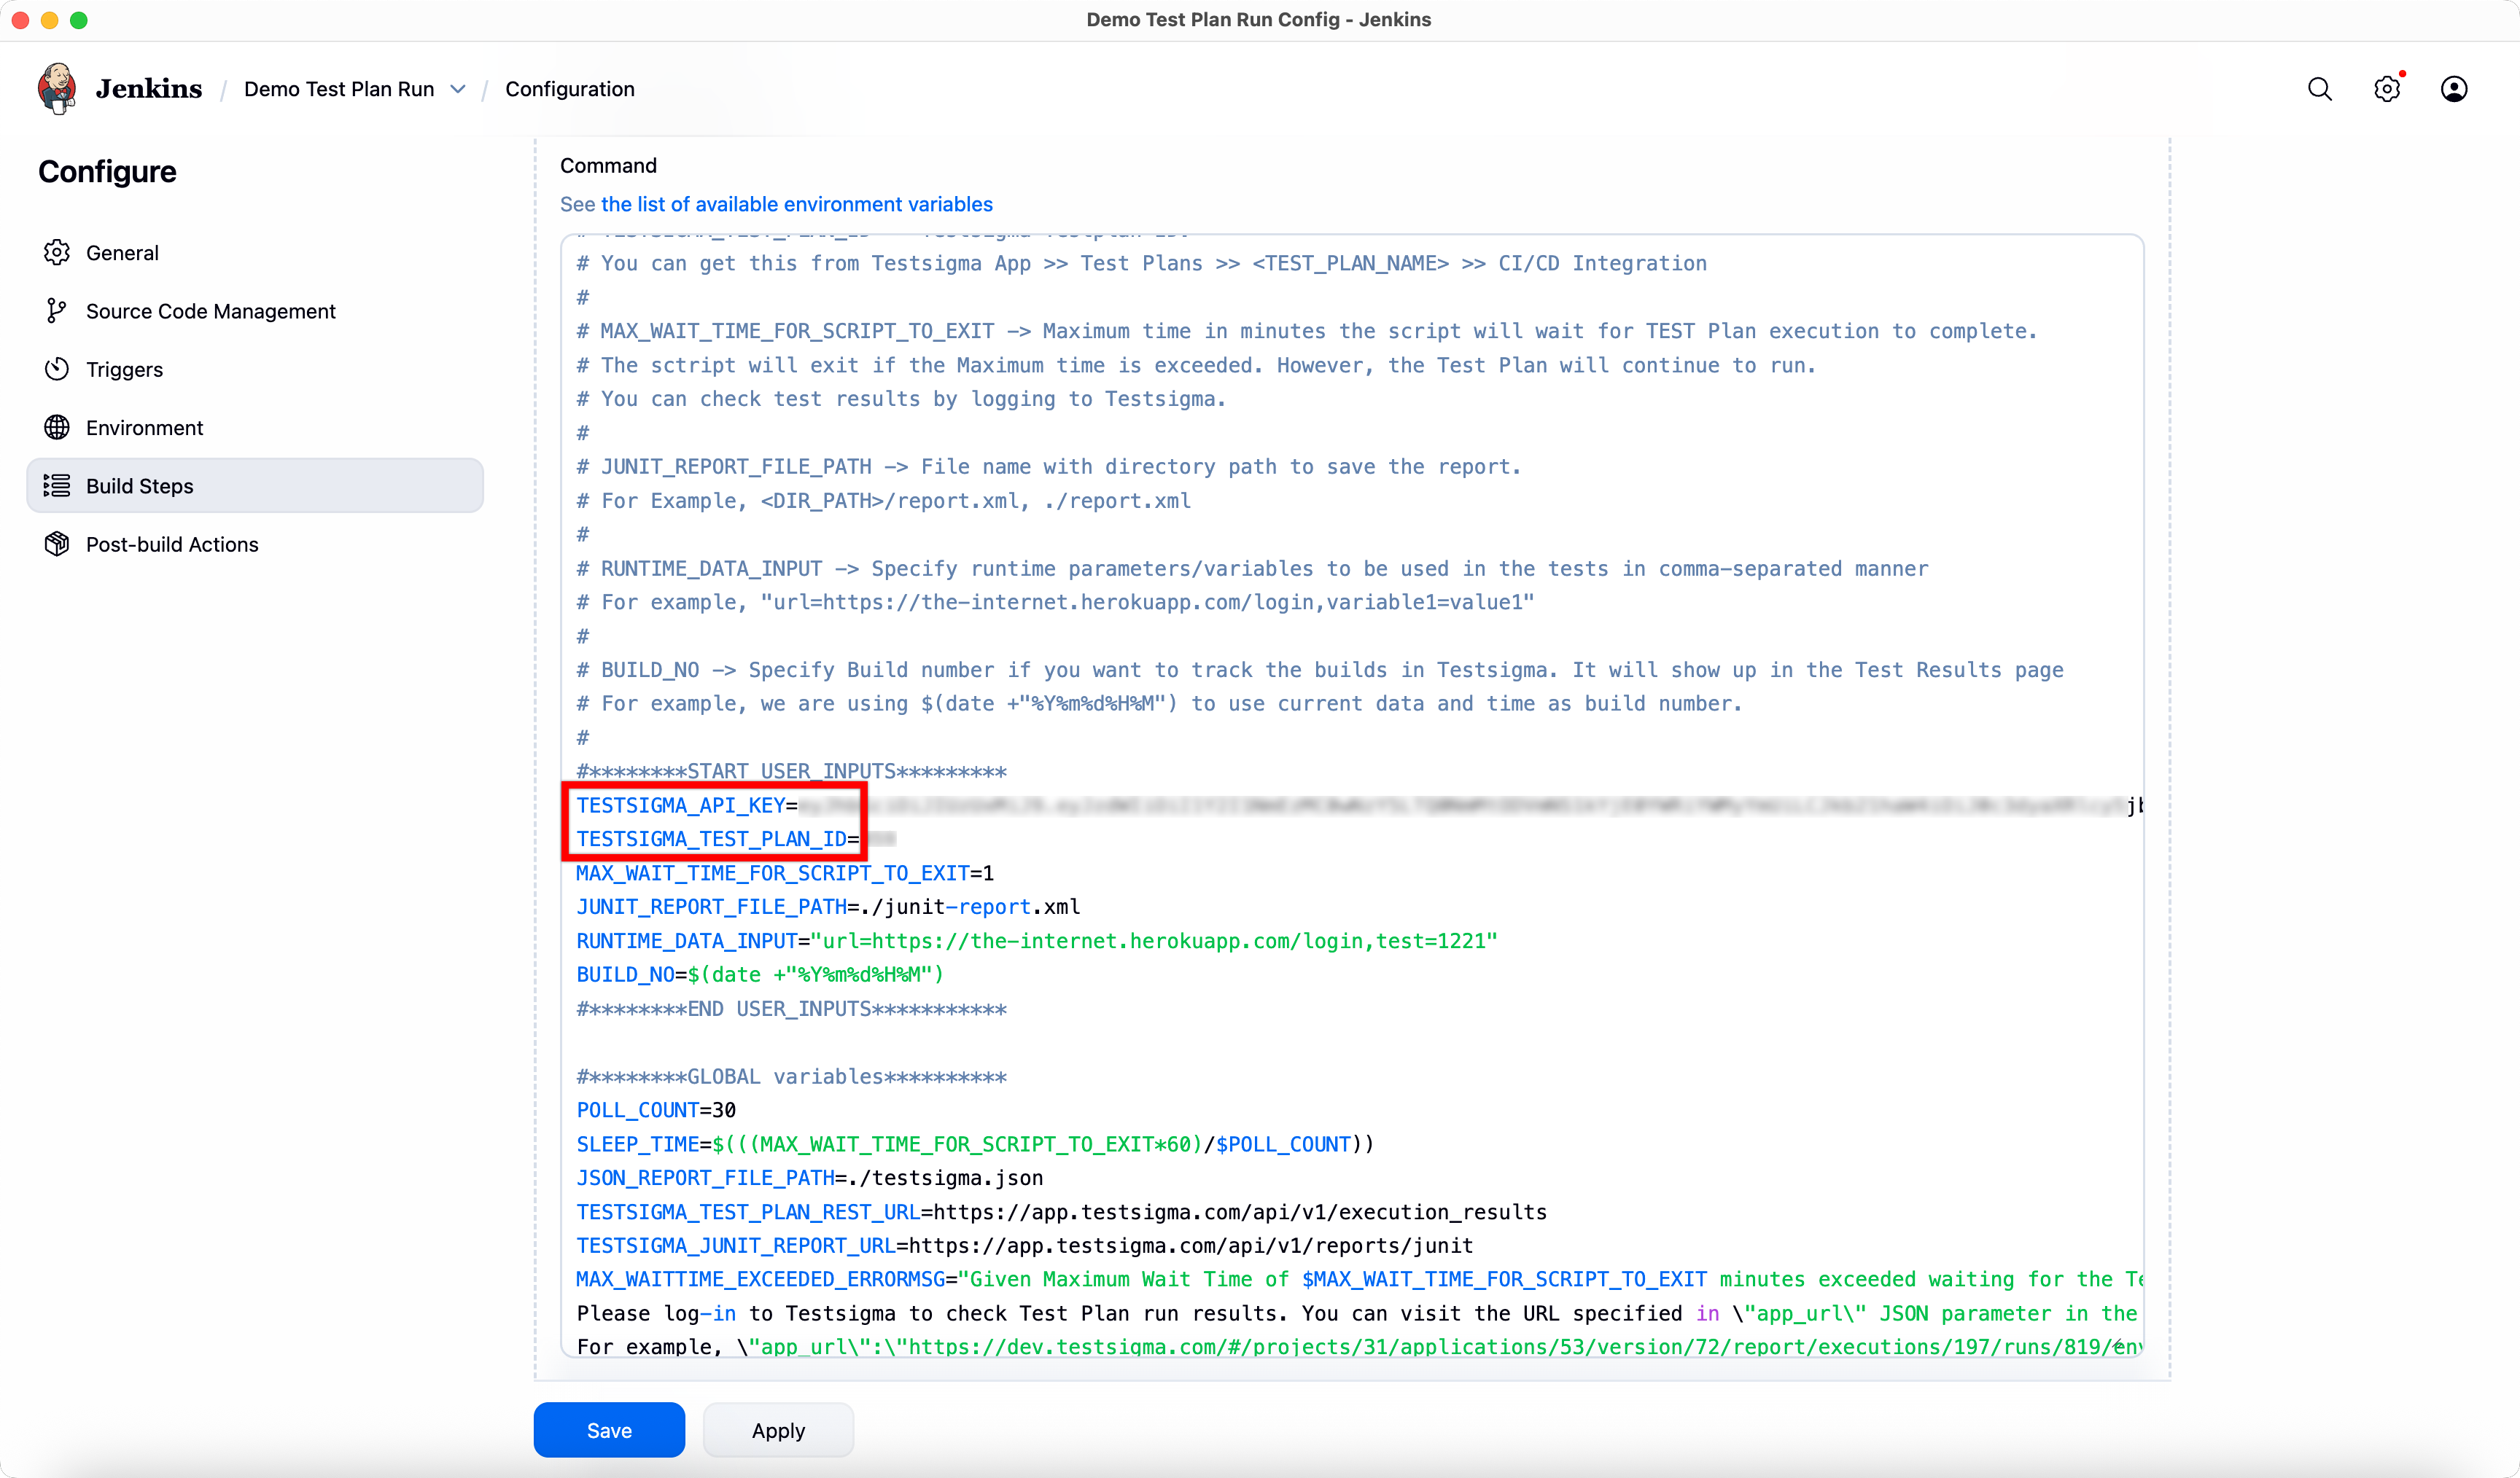This screenshot has height=1478, width=2520.
Task: Save the job configuration
Action: pos(608,1429)
